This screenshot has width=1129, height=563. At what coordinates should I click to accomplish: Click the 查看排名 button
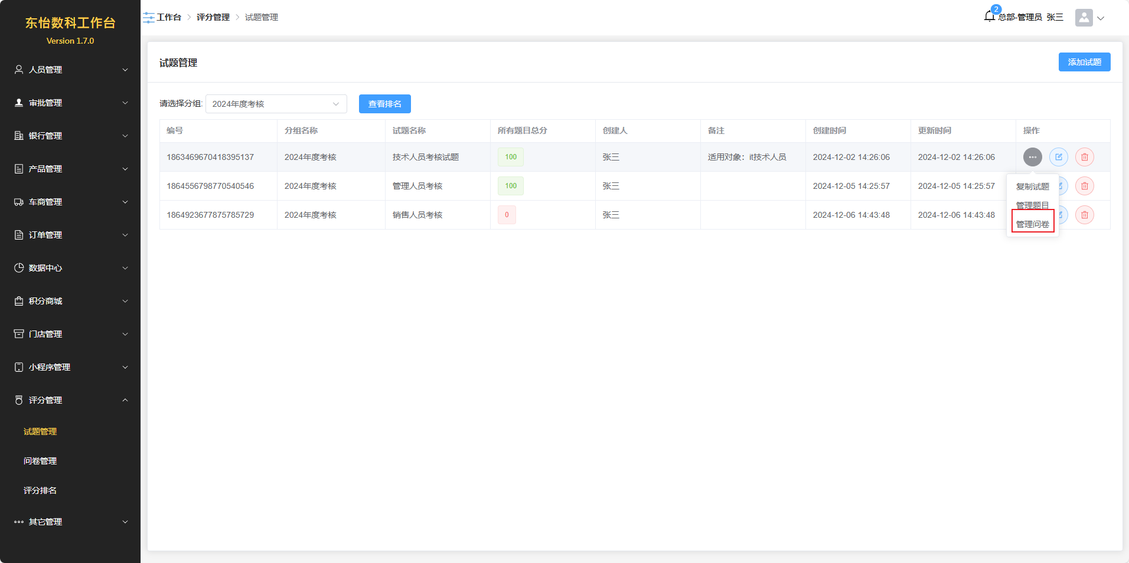pyautogui.click(x=384, y=104)
